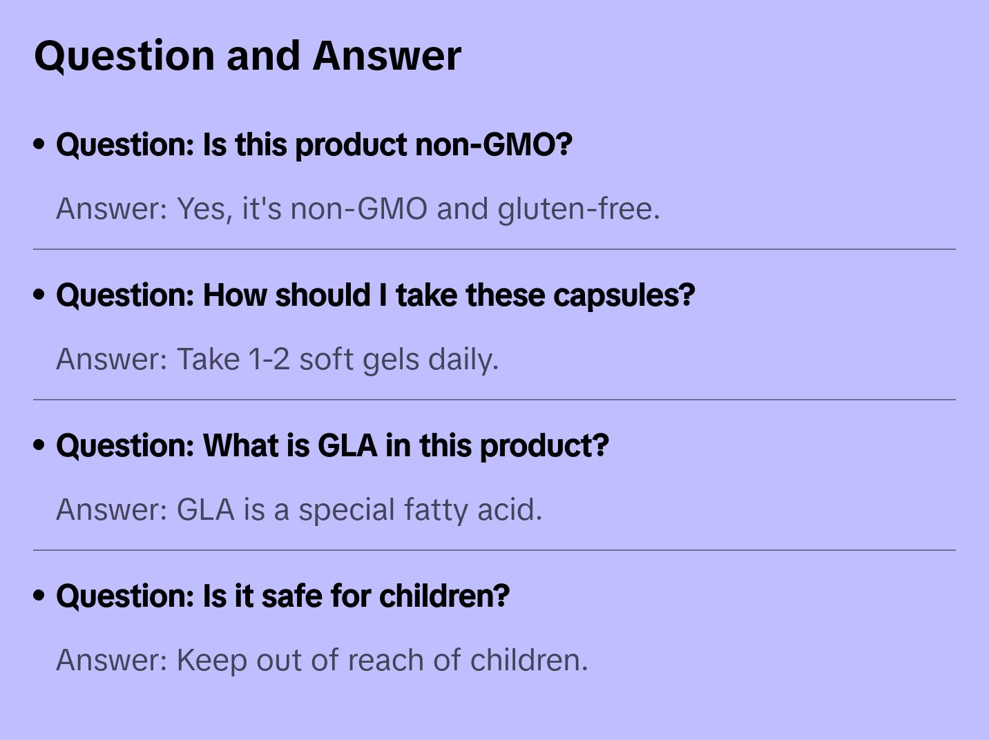This screenshot has height=740, width=989.
Task: Click the bullet beside the non-GMO question
Action: [39, 144]
